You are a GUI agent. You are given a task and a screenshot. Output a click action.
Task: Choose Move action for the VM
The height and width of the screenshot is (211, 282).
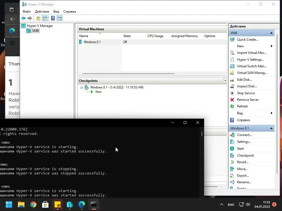pyautogui.click(x=242, y=169)
